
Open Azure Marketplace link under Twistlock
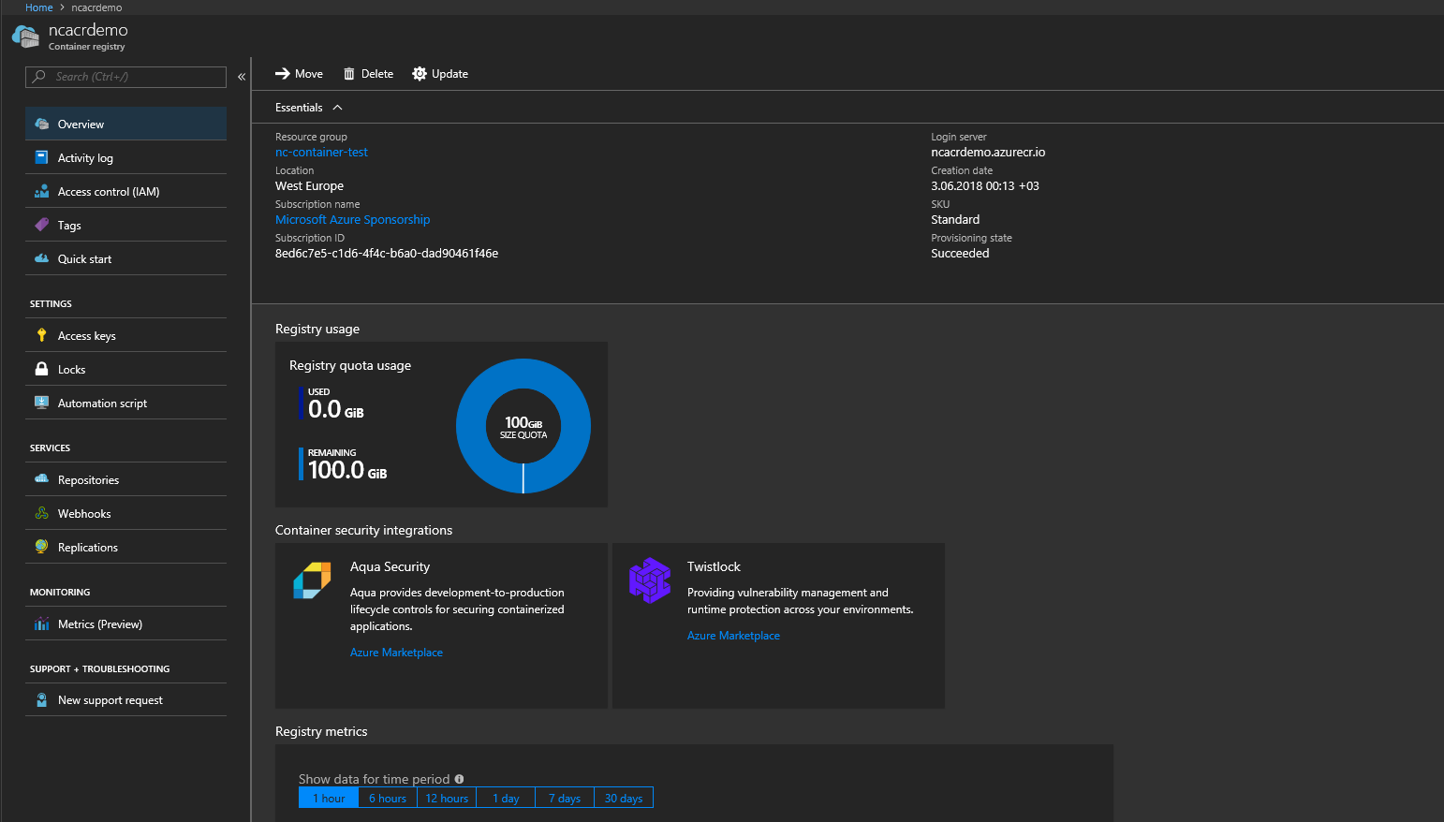pos(733,636)
